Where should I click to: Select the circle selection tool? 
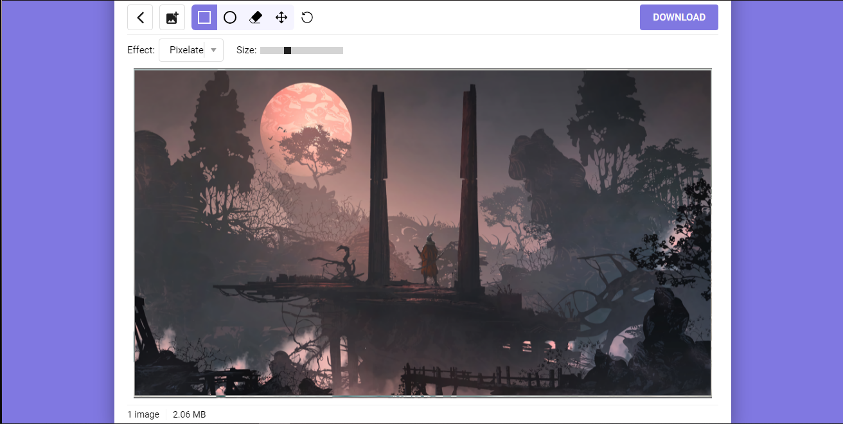[230, 17]
